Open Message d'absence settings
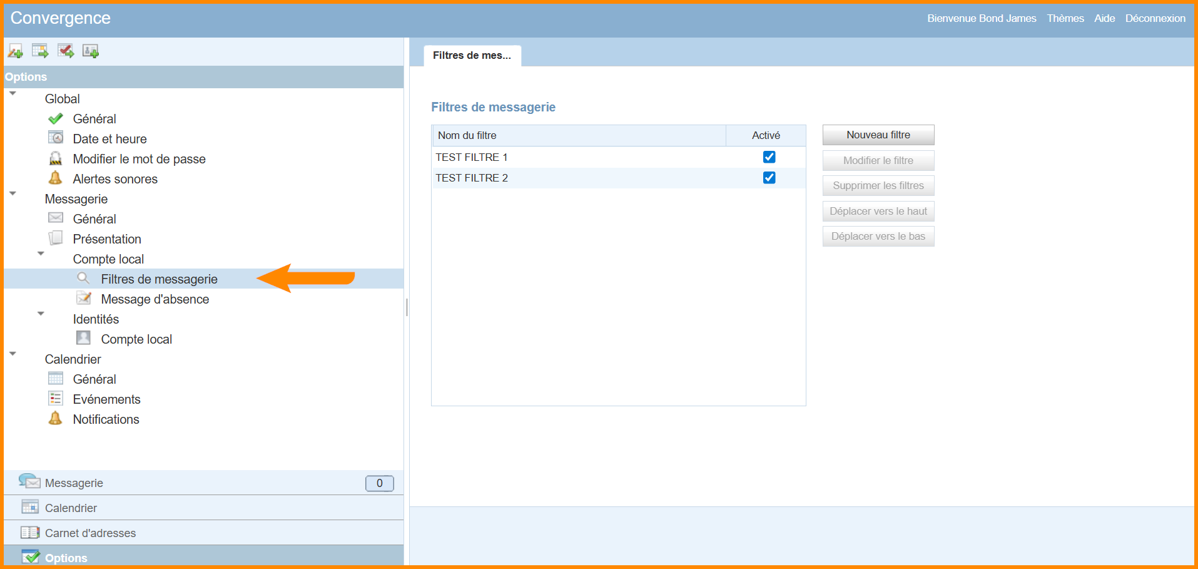Screen dimensions: 1198x569 tap(155, 299)
